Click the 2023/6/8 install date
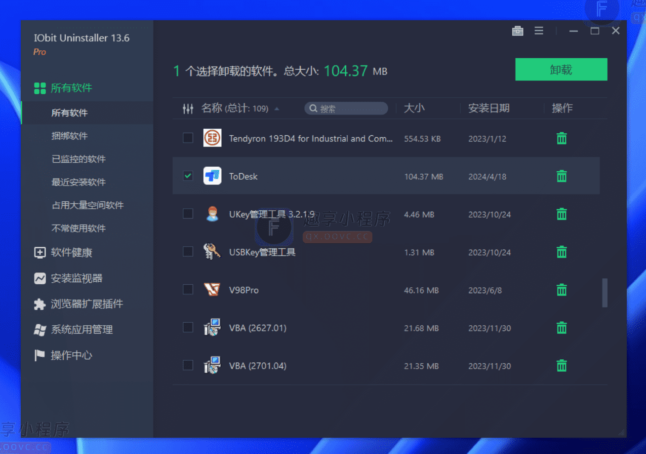646x454 pixels. (x=485, y=290)
